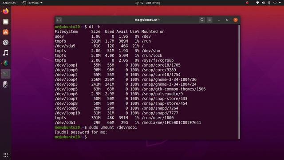Launch Rhythmbox music player in dock
This screenshot has height=160, width=284.
(x=6, y=53)
